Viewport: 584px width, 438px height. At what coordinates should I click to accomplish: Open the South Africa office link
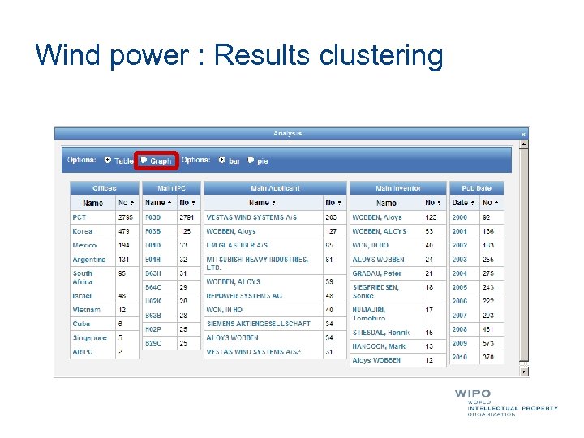coord(83,277)
